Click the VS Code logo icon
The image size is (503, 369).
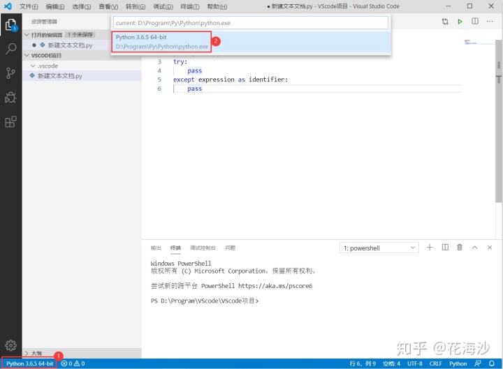(x=8, y=6)
